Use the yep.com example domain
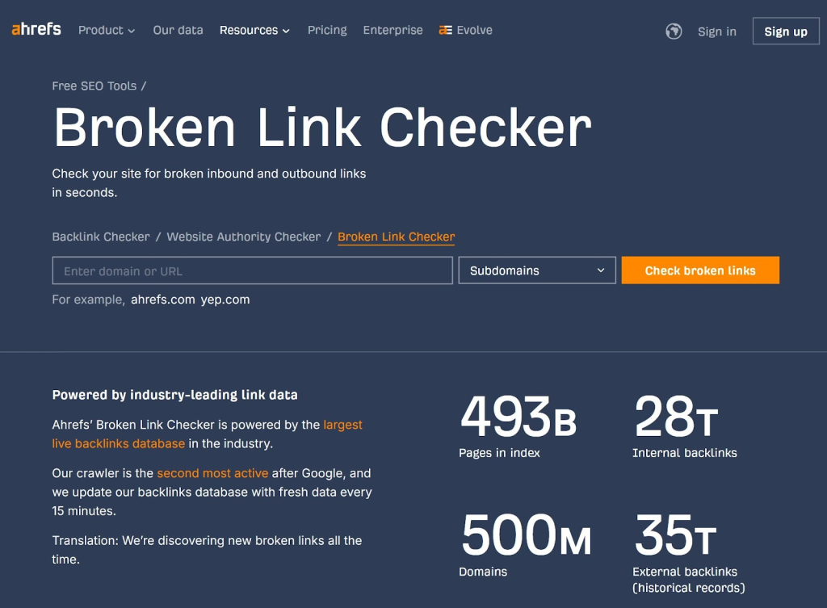 pos(225,300)
